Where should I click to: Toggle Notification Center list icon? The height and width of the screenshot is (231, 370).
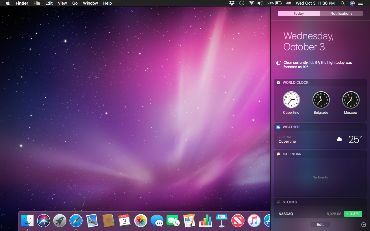click(360, 3)
